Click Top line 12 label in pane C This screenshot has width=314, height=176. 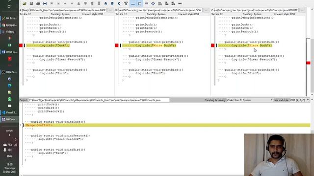217,14
